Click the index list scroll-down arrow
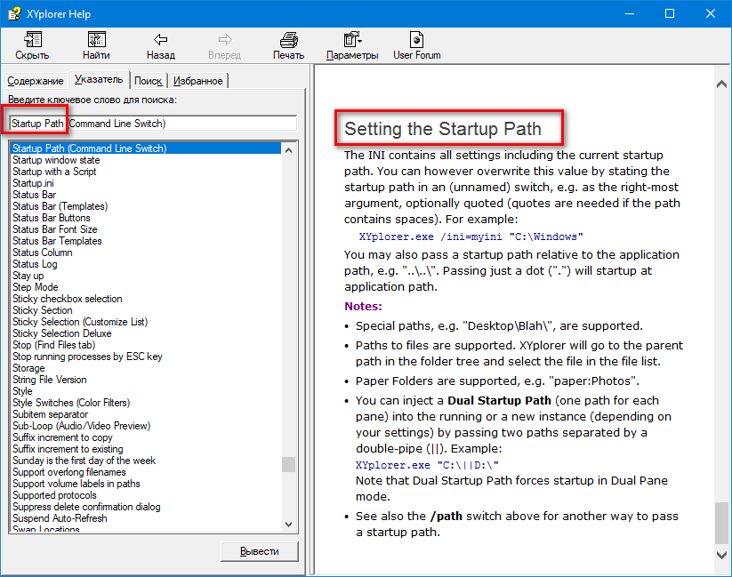Screen dimensions: 732x577 tap(288, 525)
